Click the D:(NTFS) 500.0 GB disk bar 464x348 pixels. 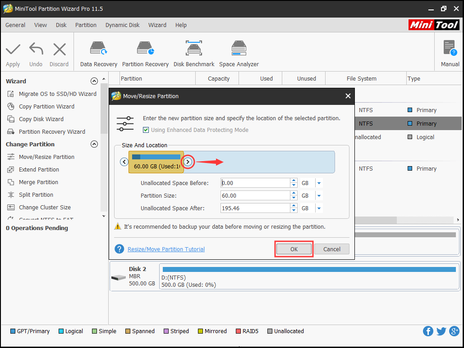click(309, 277)
